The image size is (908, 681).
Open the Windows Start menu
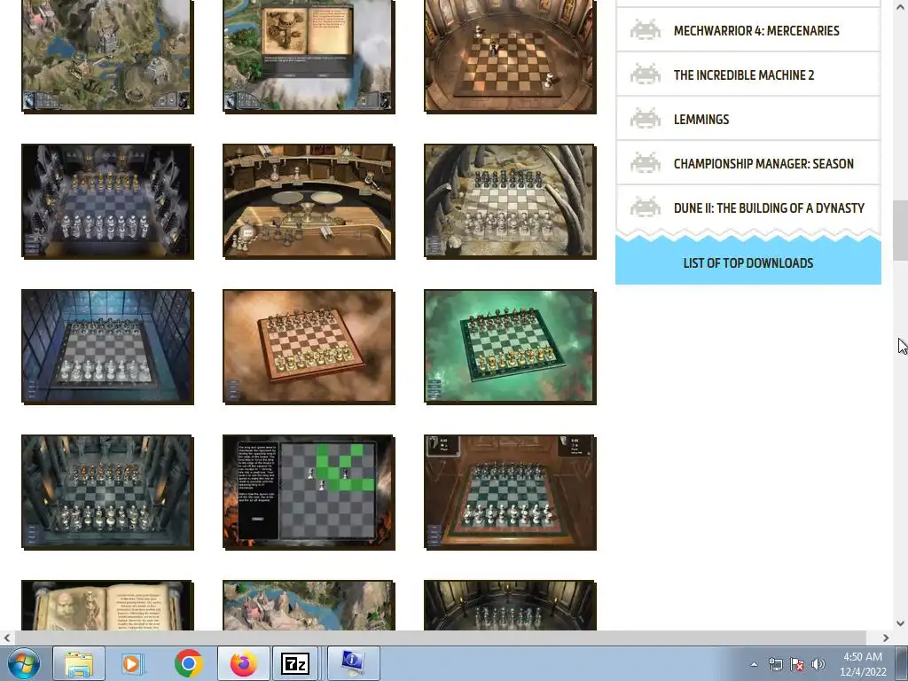click(24, 663)
